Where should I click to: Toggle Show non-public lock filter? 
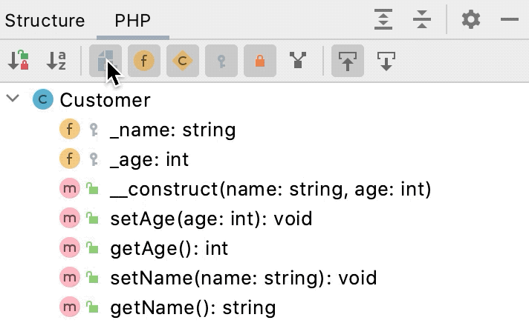pyautogui.click(x=260, y=61)
